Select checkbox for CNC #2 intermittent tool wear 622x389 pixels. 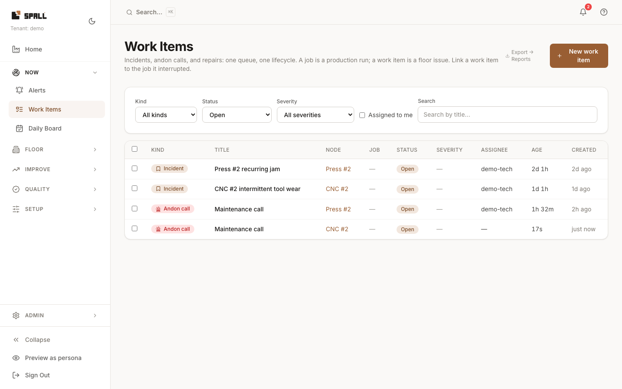point(134,188)
